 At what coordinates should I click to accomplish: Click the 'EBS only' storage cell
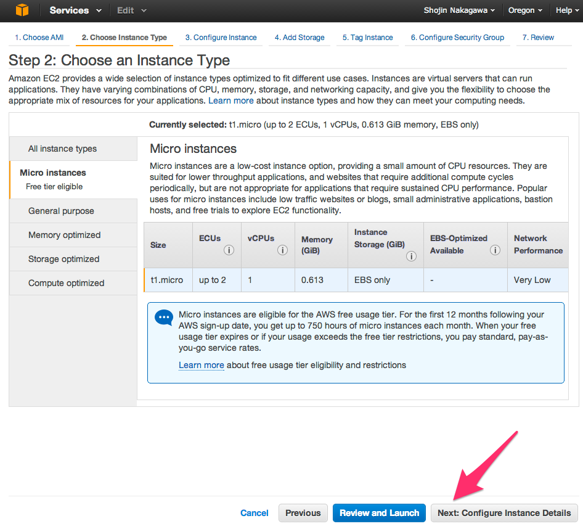tap(386, 280)
